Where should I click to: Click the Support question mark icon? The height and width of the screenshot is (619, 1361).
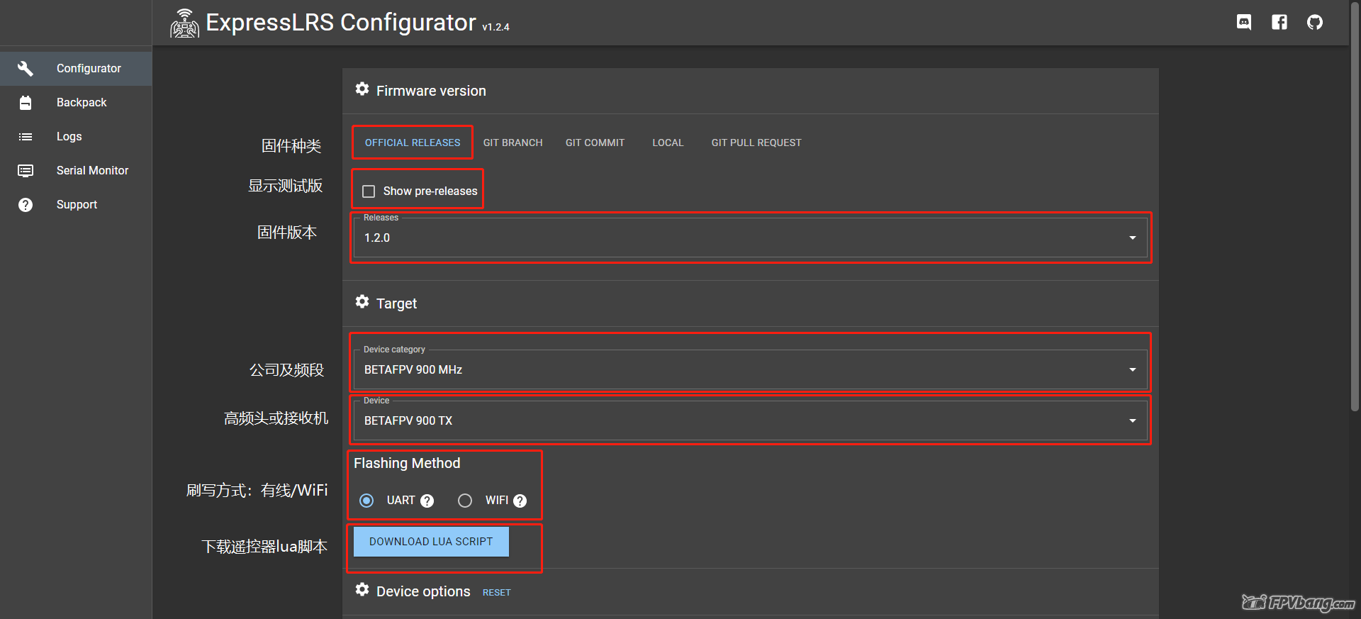(x=26, y=204)
